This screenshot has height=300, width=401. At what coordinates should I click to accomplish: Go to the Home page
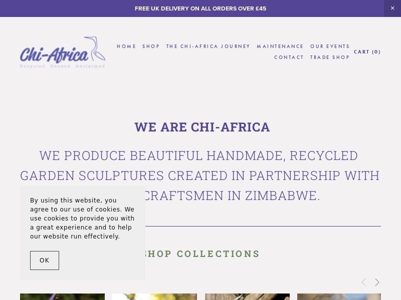pyautogui.click(x=126, y=46)
